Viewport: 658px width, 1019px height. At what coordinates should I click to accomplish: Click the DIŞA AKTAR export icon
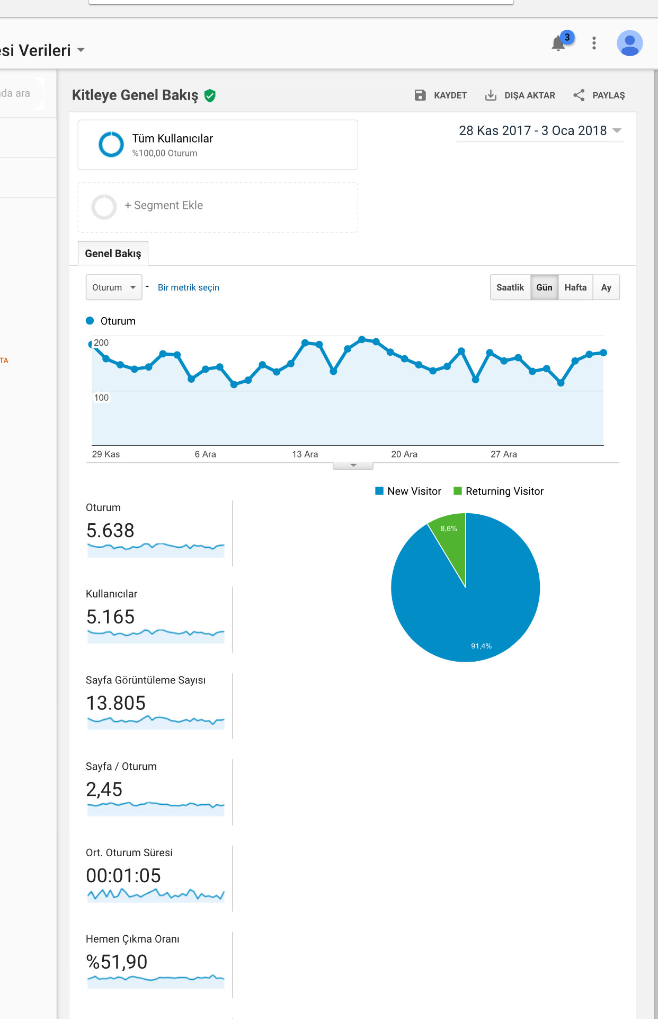[491, 95]
